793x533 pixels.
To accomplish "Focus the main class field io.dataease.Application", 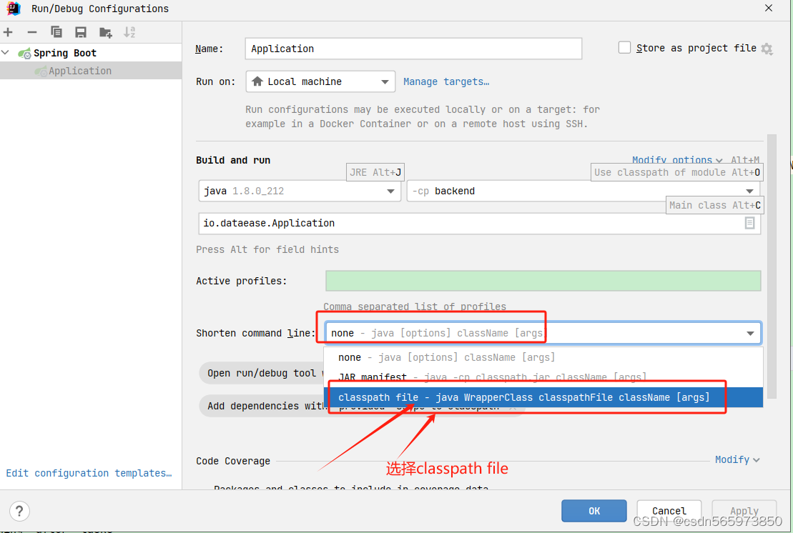I will (479, 224).
